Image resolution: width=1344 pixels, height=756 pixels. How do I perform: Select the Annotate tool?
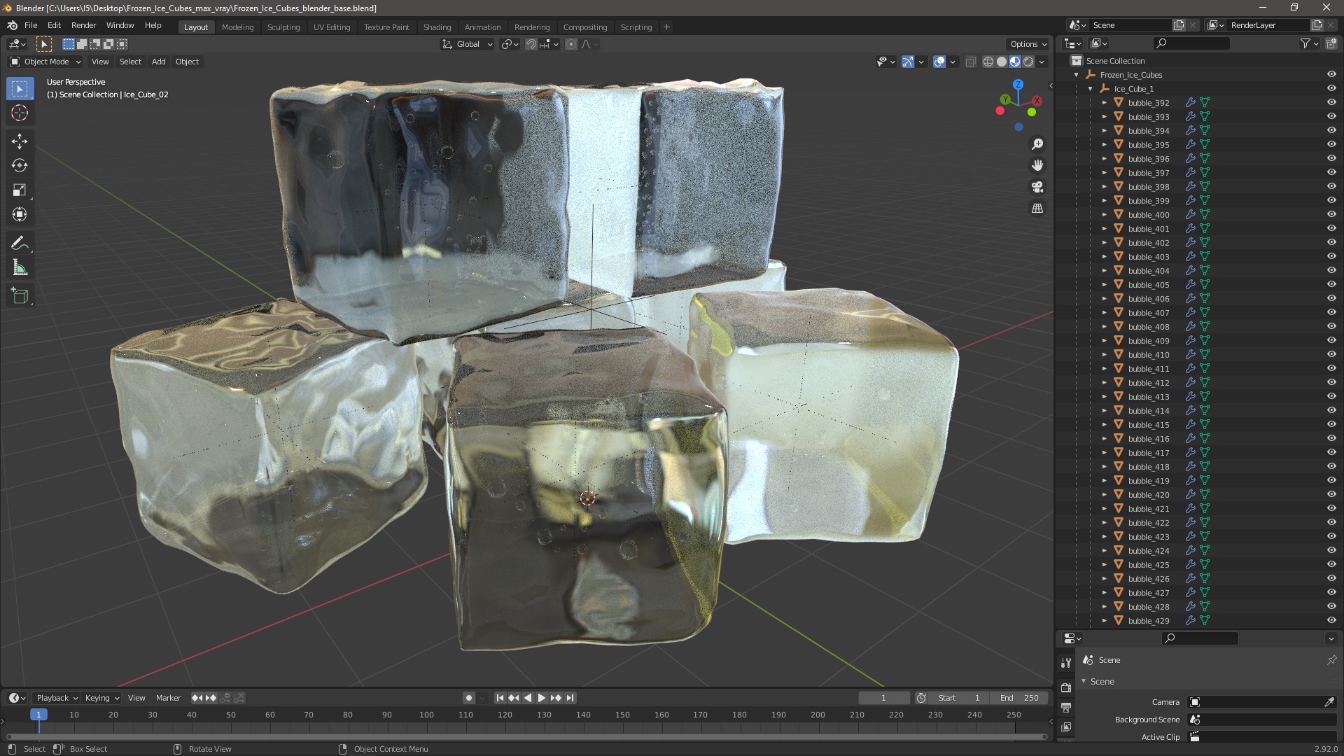(20, 243)
